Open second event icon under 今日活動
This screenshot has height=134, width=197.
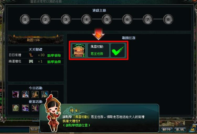[x=25, y=94]
